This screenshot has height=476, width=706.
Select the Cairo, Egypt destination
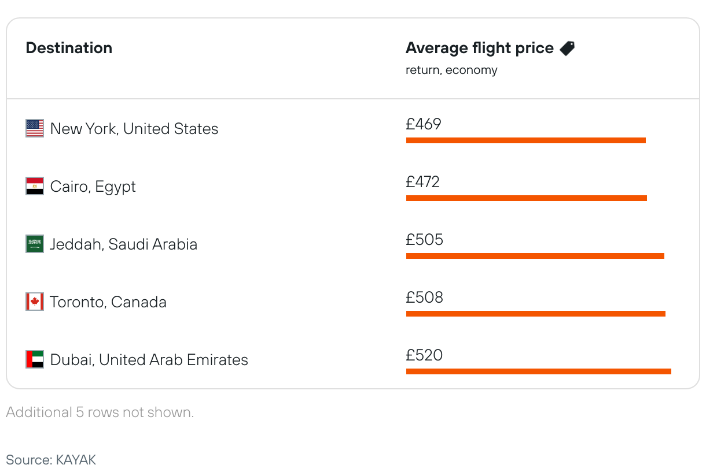[x=93, y=187]
